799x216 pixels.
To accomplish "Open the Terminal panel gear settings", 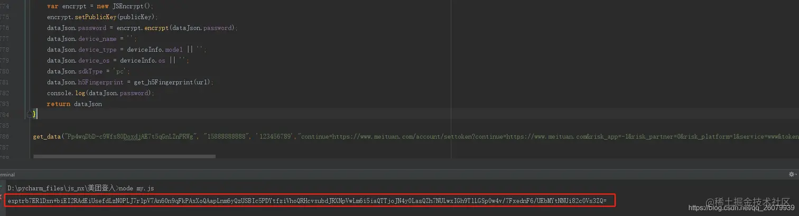I will pos(792,174).
